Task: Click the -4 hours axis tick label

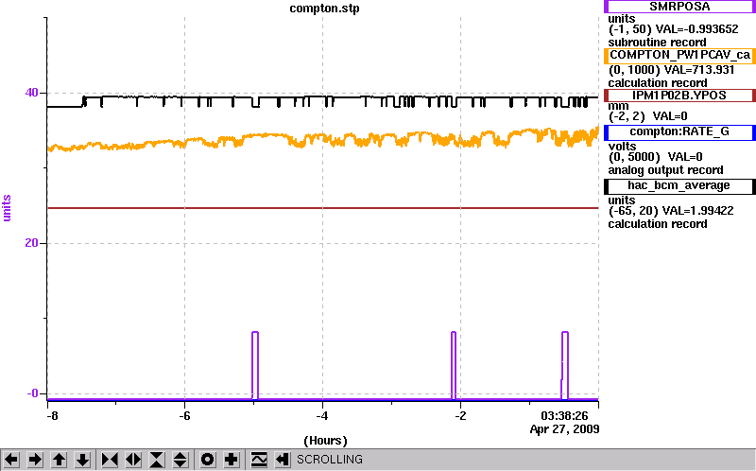Action: 322,416
